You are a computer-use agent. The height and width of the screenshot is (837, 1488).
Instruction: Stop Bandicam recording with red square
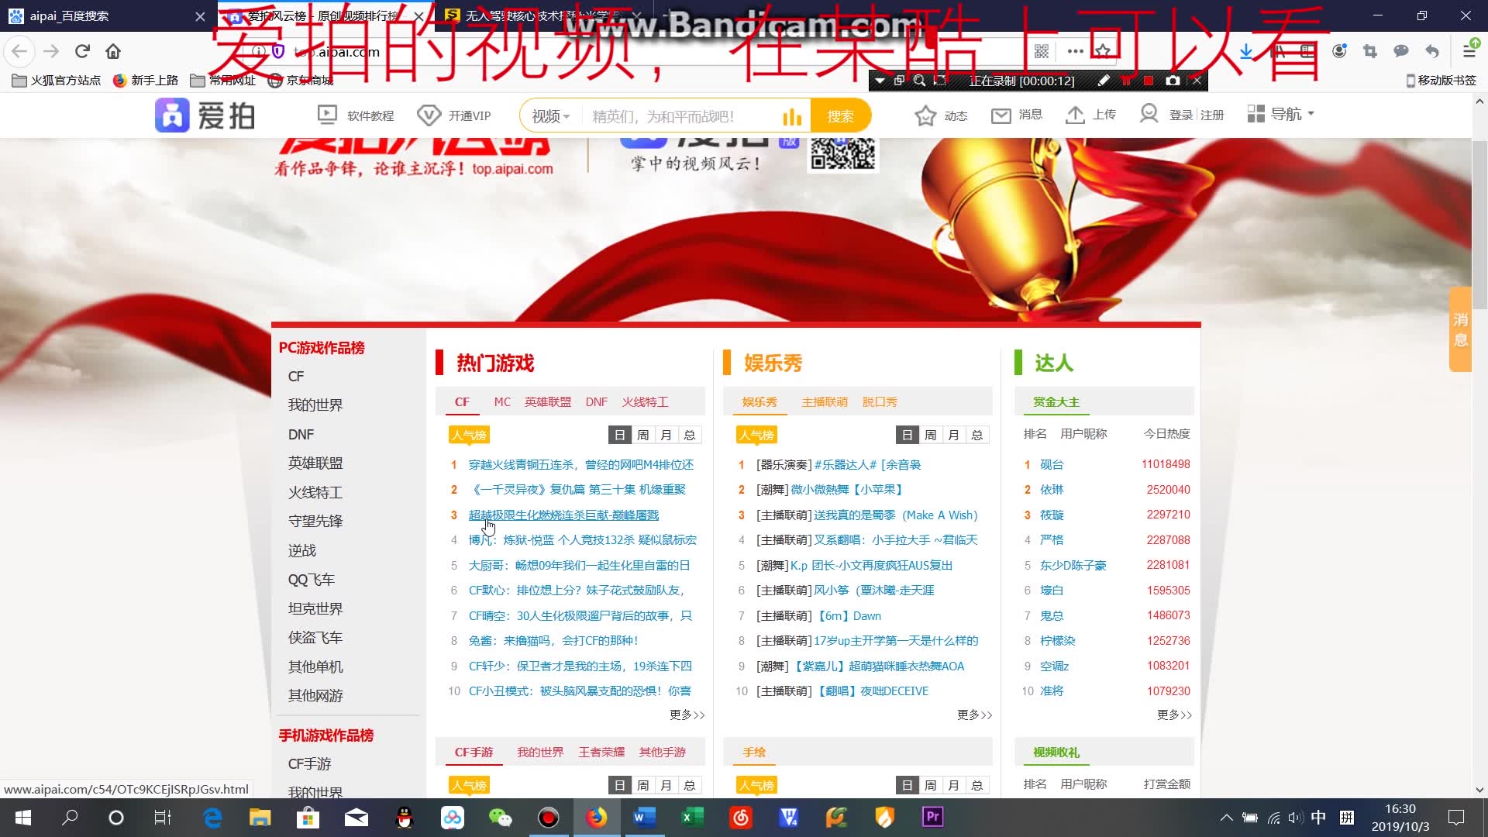point(1149,81)
